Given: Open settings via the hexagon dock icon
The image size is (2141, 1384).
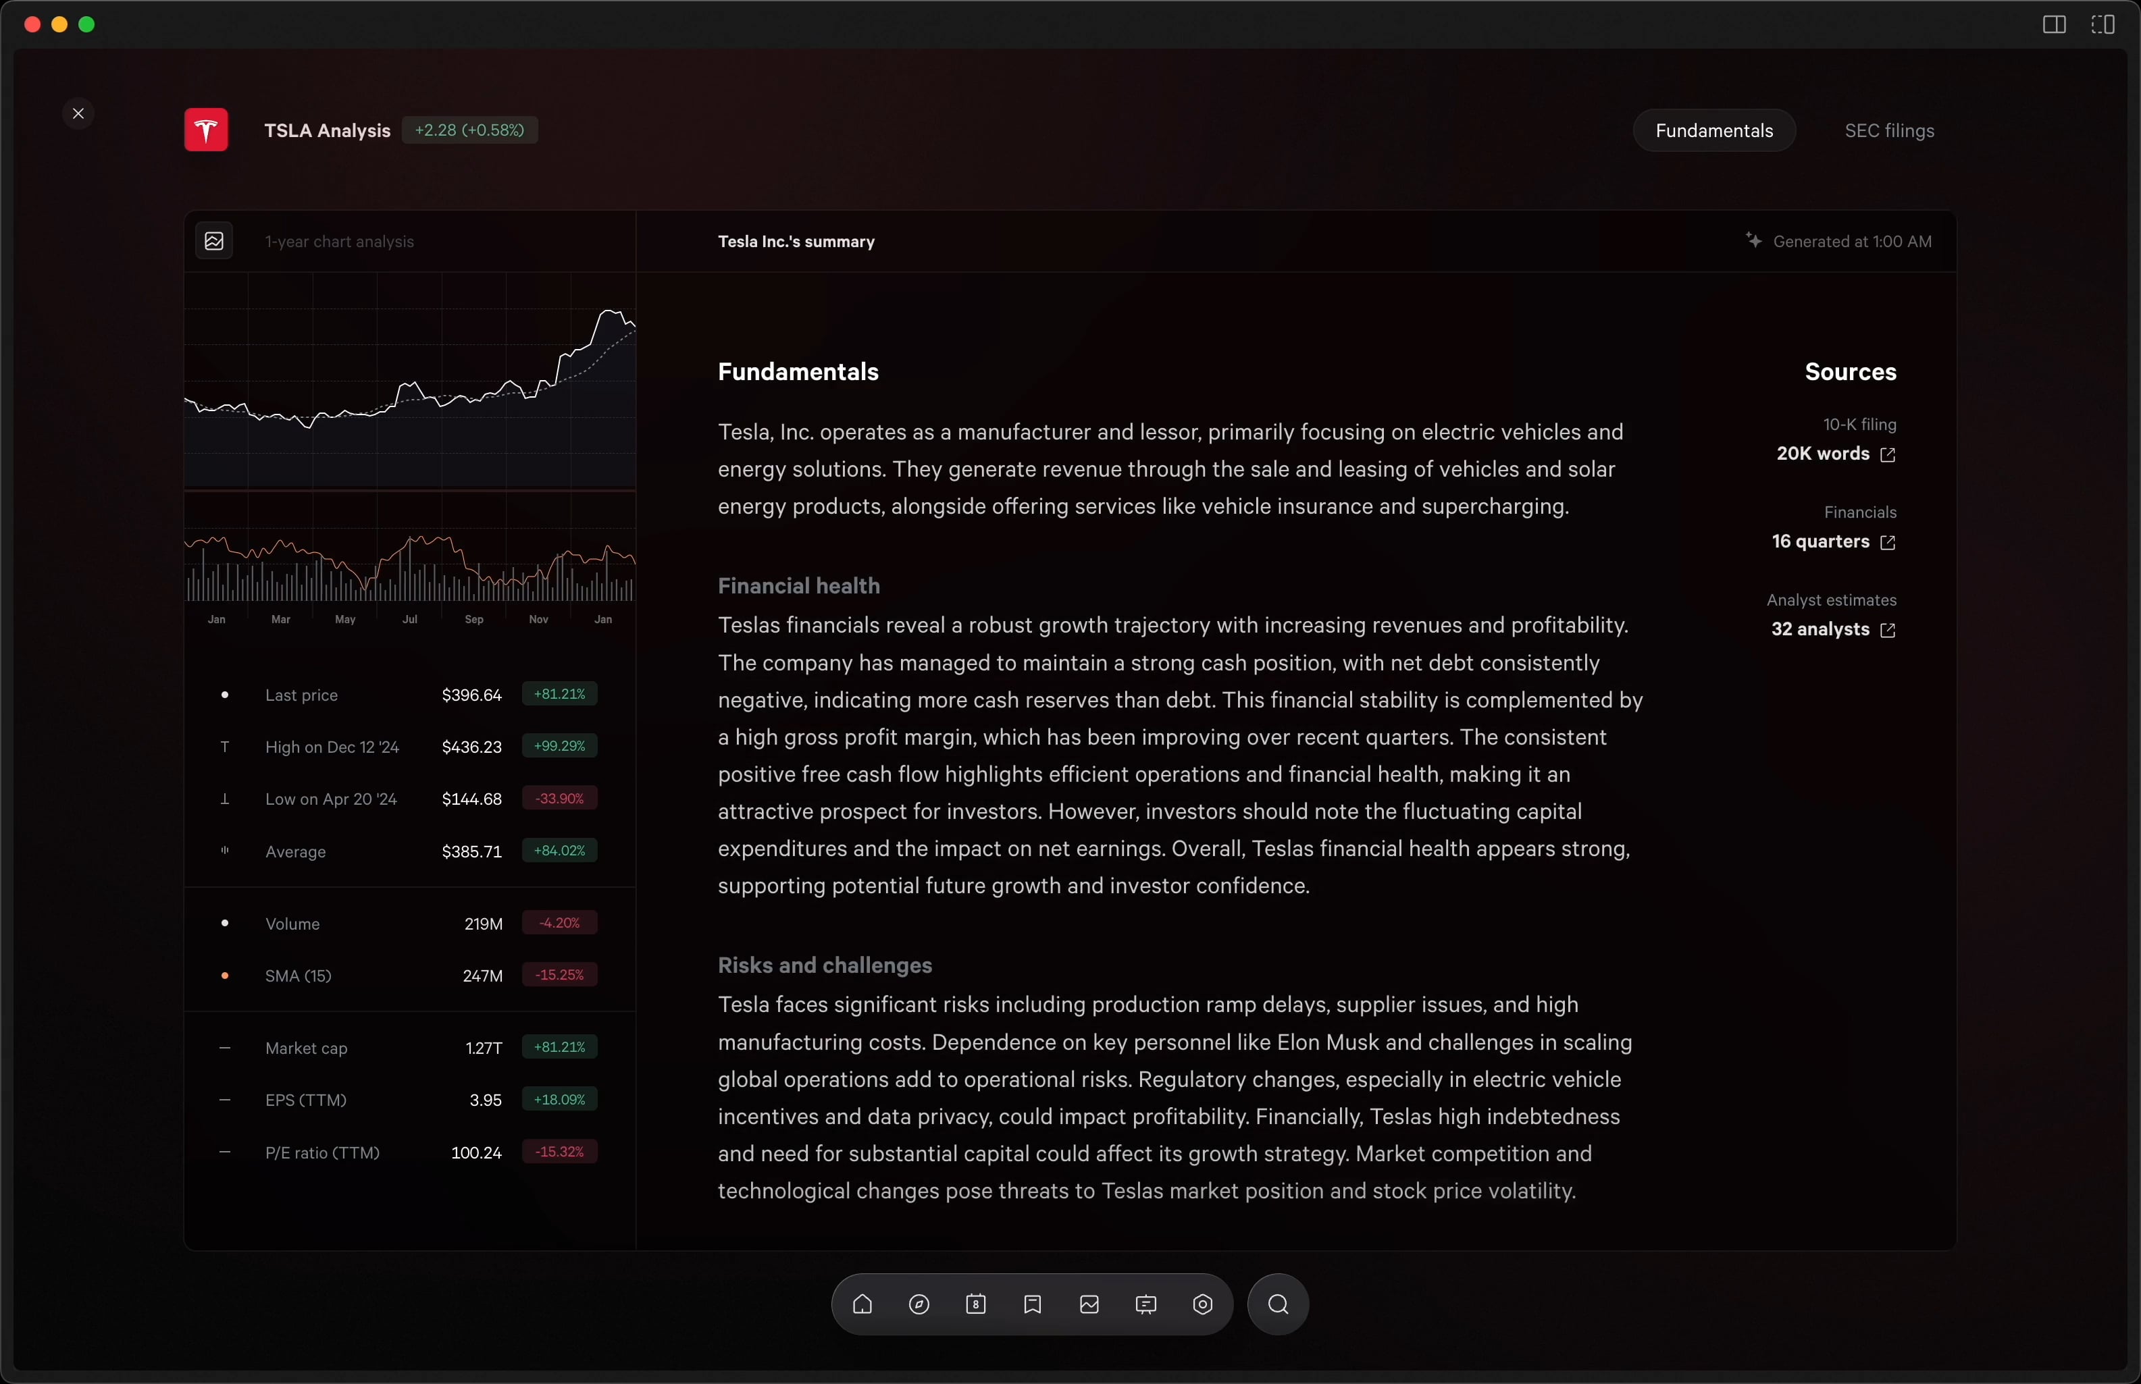Looking at the screenshot, I should 1203,1304.
